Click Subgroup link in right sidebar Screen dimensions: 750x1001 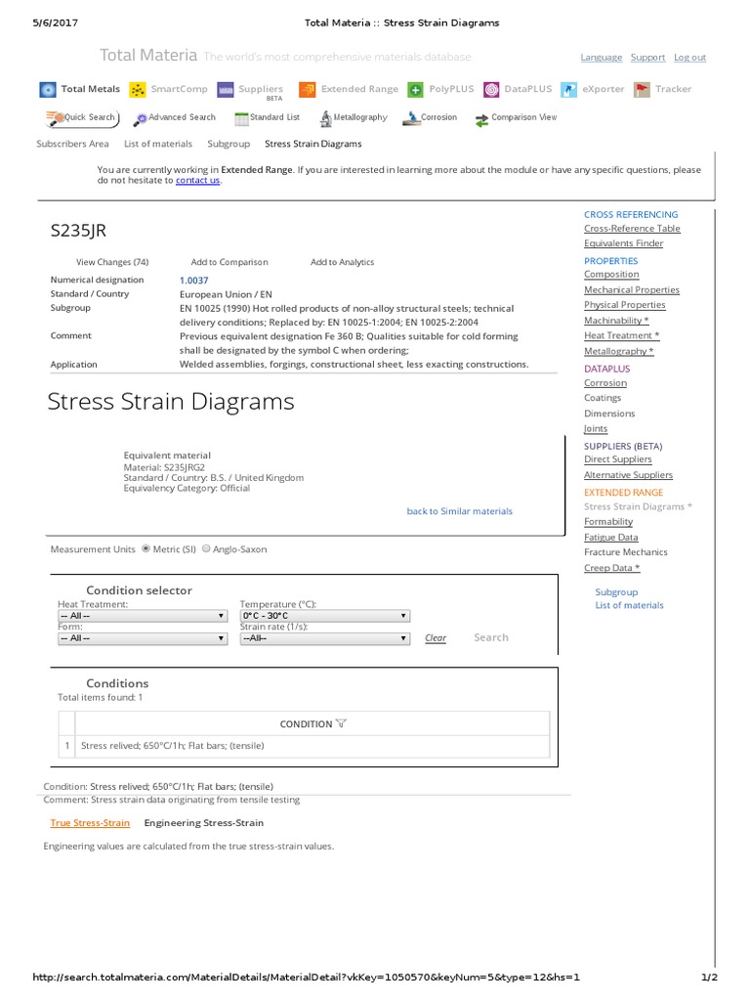[x=617, y=592]
